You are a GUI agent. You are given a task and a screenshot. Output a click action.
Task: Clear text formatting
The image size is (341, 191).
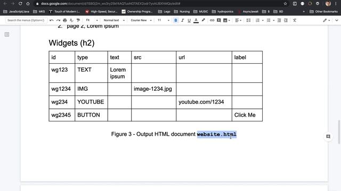point(295,20)
